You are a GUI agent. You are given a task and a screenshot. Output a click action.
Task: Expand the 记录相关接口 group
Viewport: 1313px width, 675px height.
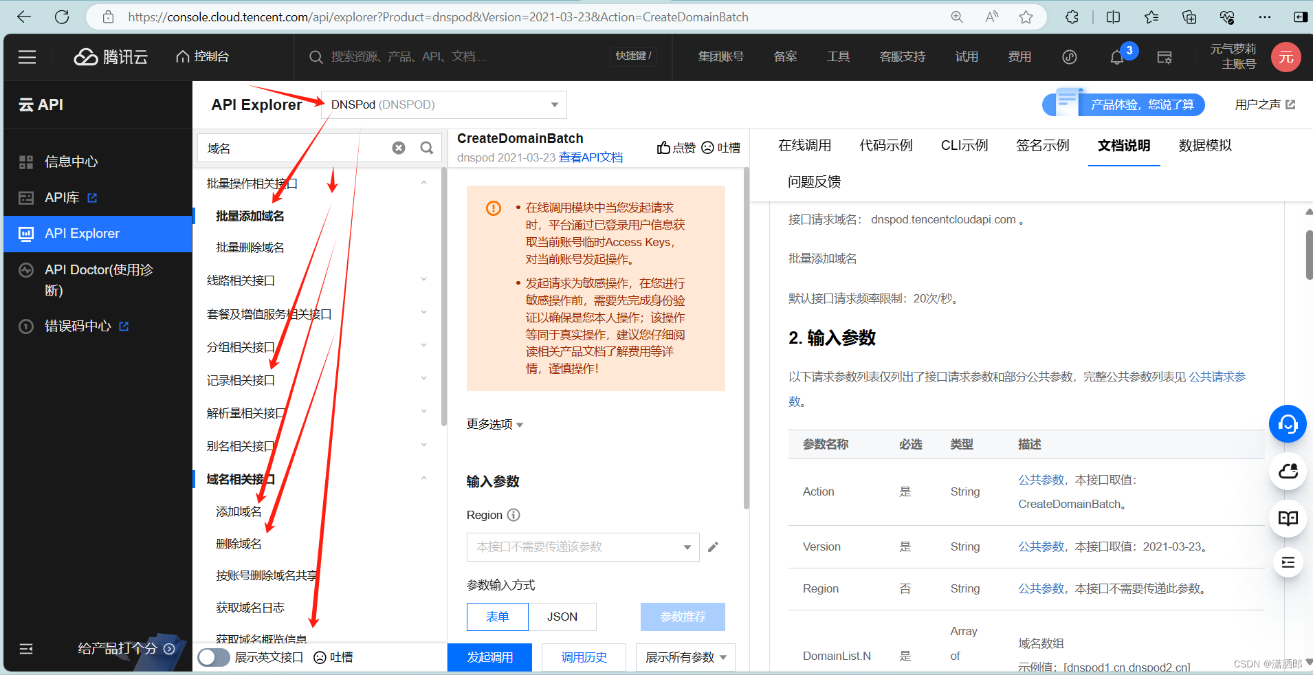click(424, 379)
